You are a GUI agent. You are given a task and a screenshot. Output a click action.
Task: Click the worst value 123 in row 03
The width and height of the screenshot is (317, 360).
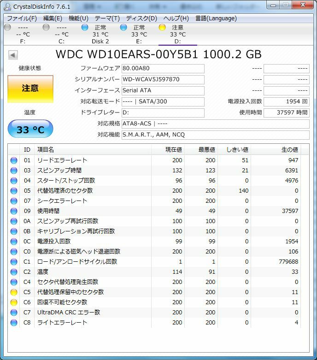(210, 171)
